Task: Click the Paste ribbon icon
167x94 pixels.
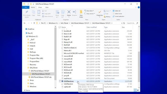Action: click(39, 12)
